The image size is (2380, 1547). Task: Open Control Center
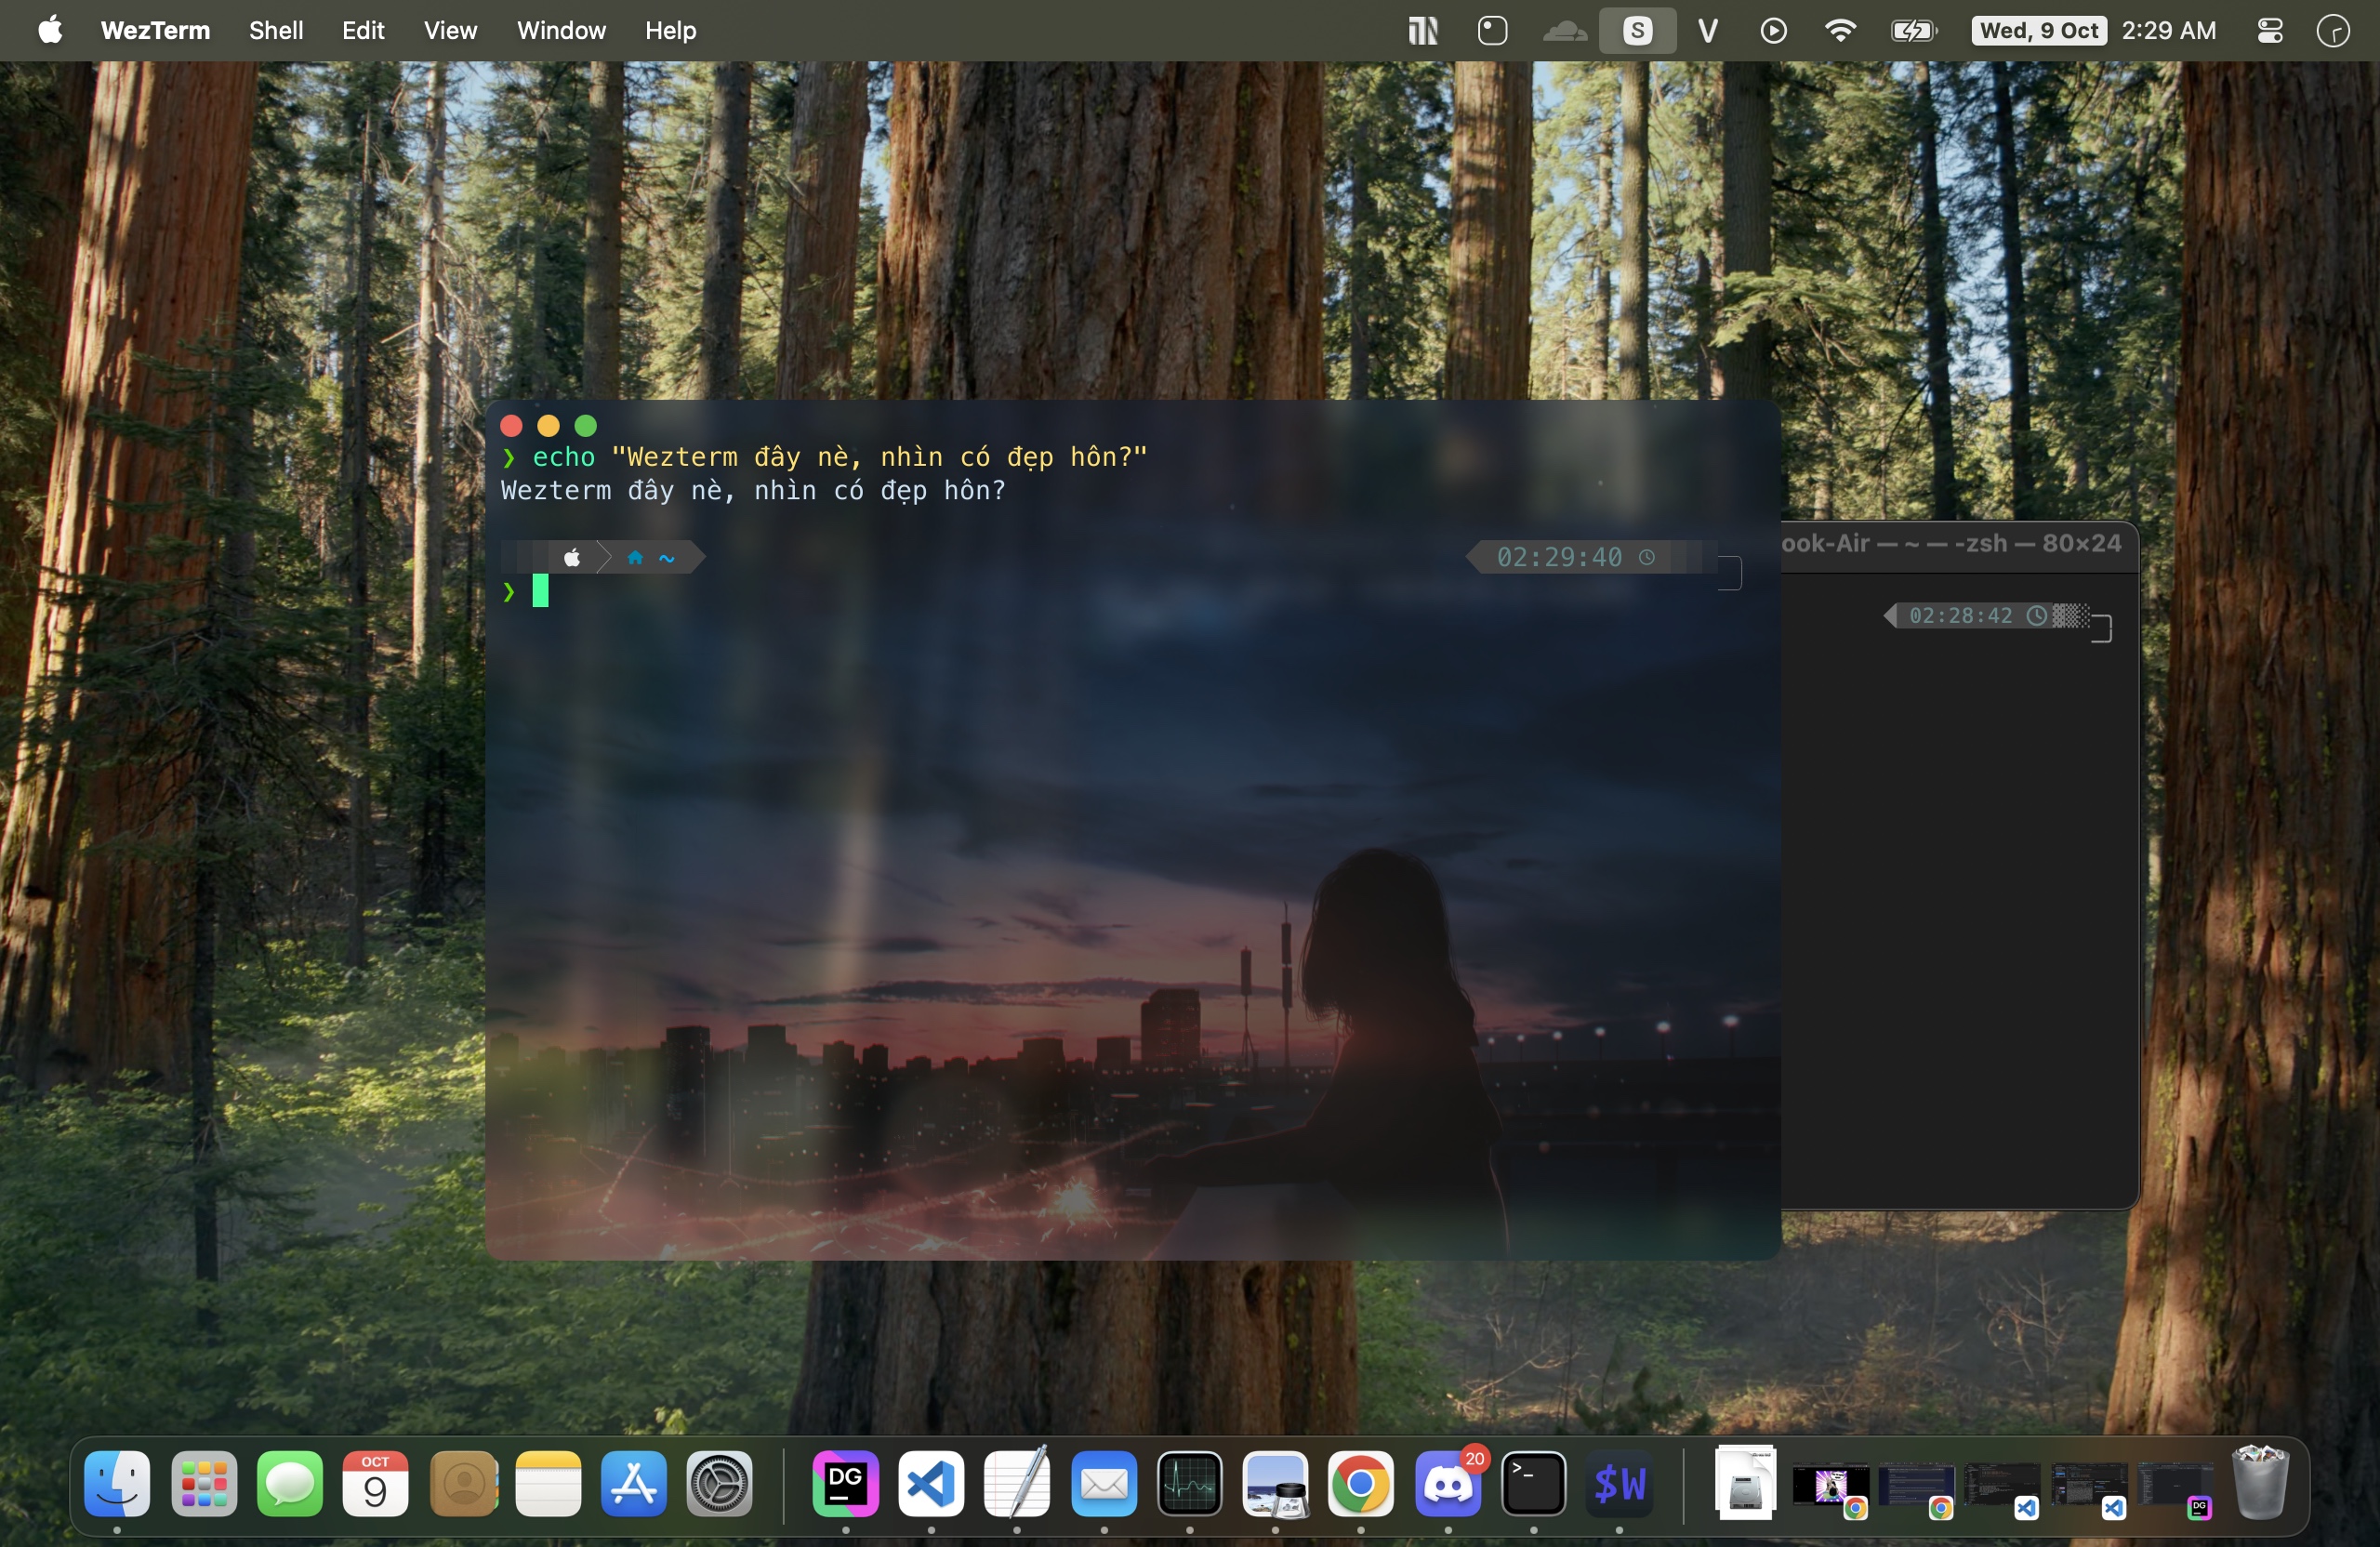point(2270,30)
